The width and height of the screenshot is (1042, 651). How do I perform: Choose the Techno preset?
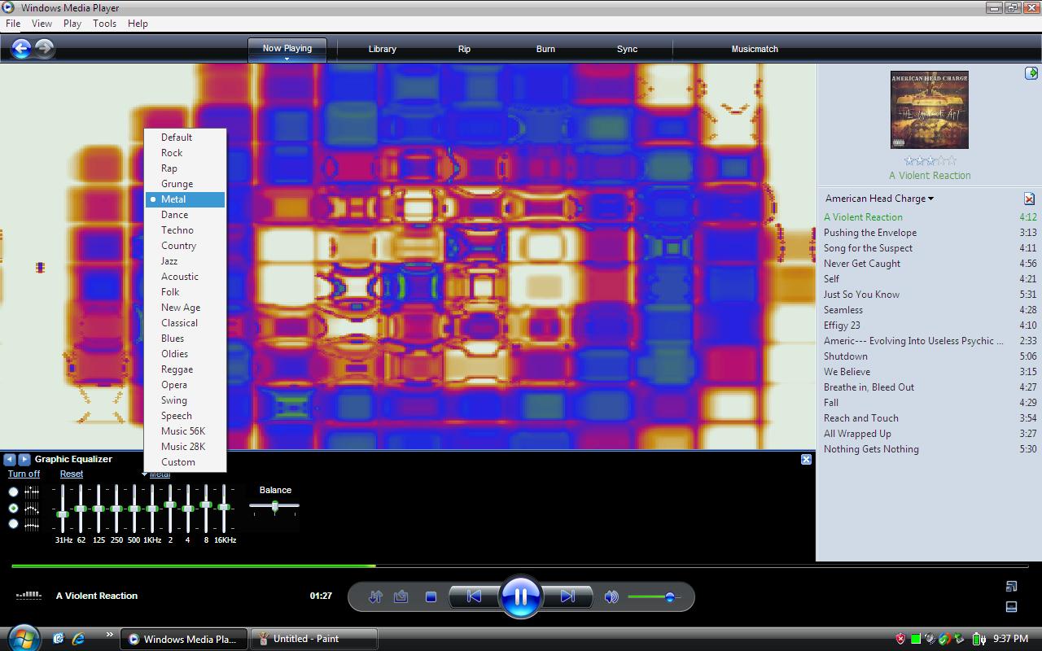tap(185, 230)
